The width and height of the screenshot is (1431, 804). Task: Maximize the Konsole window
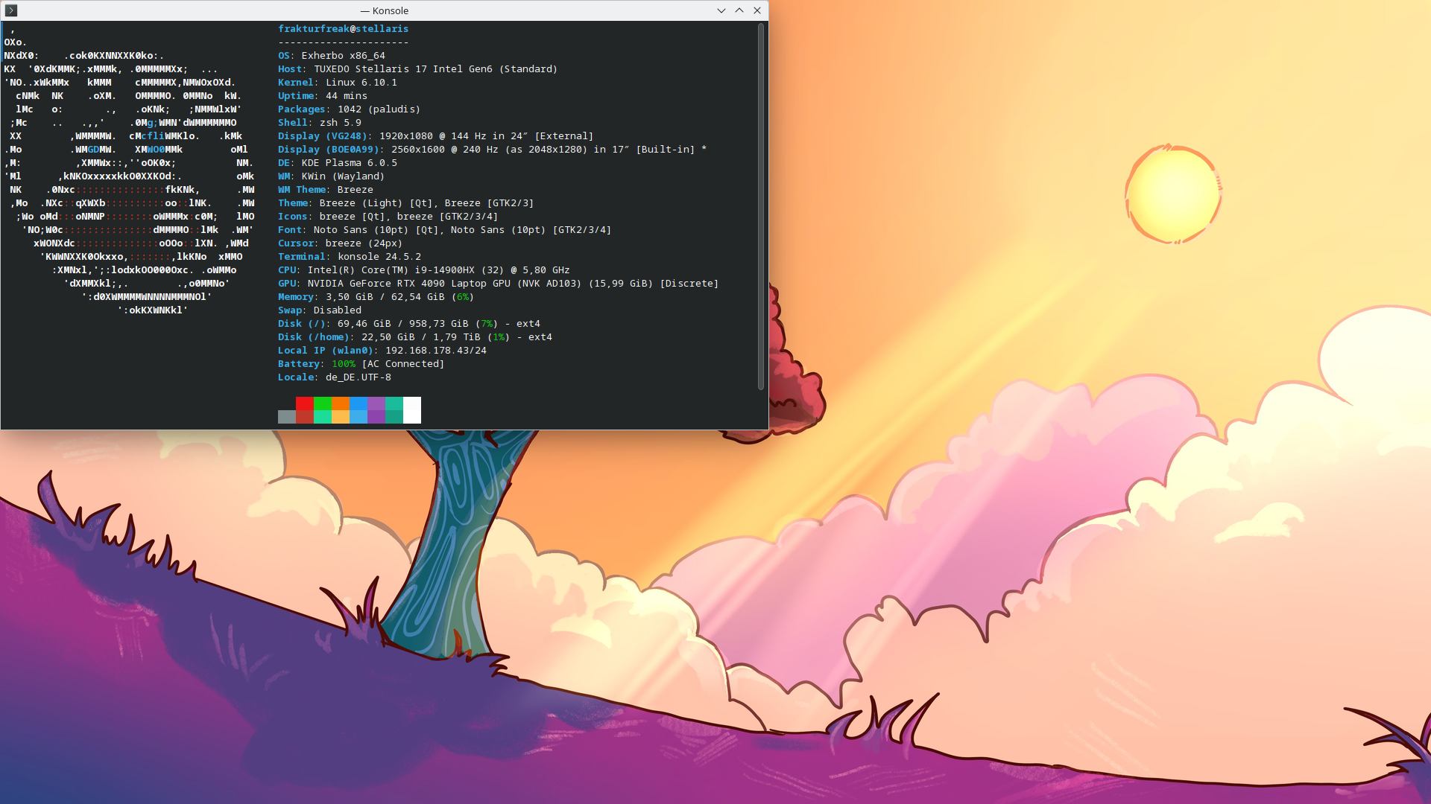pos(739,10)
